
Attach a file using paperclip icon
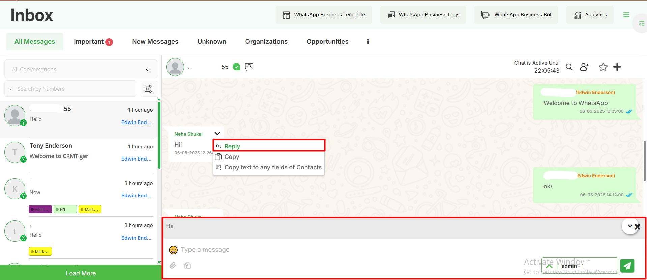pos(173,266)
